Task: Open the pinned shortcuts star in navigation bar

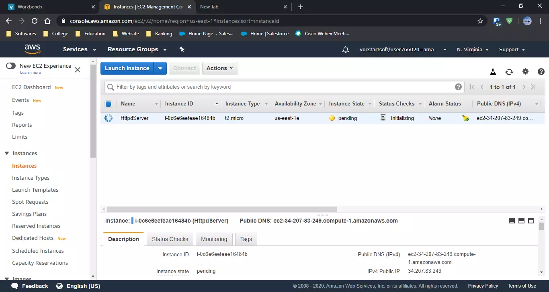Action: tap(182, 49)
